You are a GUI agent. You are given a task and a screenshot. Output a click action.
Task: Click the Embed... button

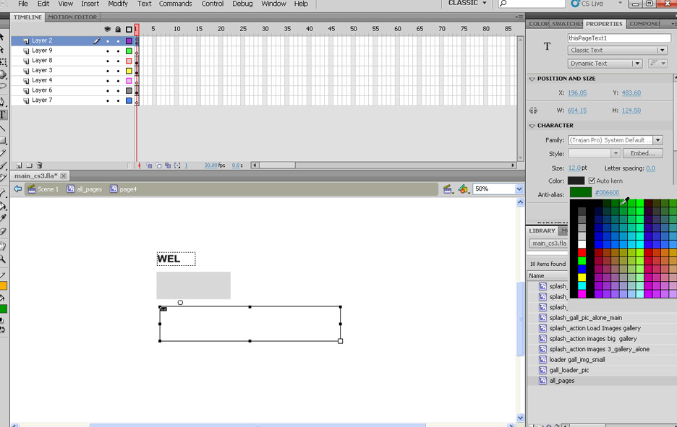[642, 153]
